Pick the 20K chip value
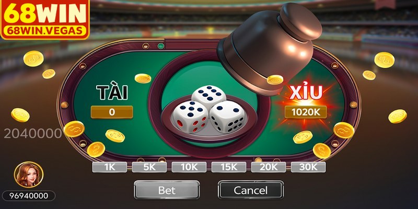The image size is (418, 209). click(x=269, y=167)
